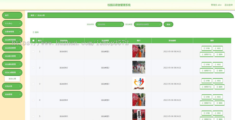This screenshot has height=120, width=235.
Task: Focus the 活动名称 search input
Action: (110, 24)
